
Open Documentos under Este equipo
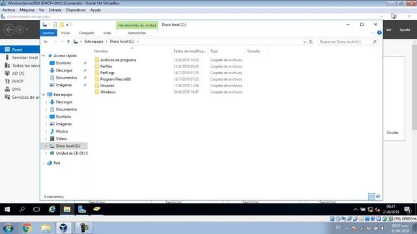coord(66,109)
